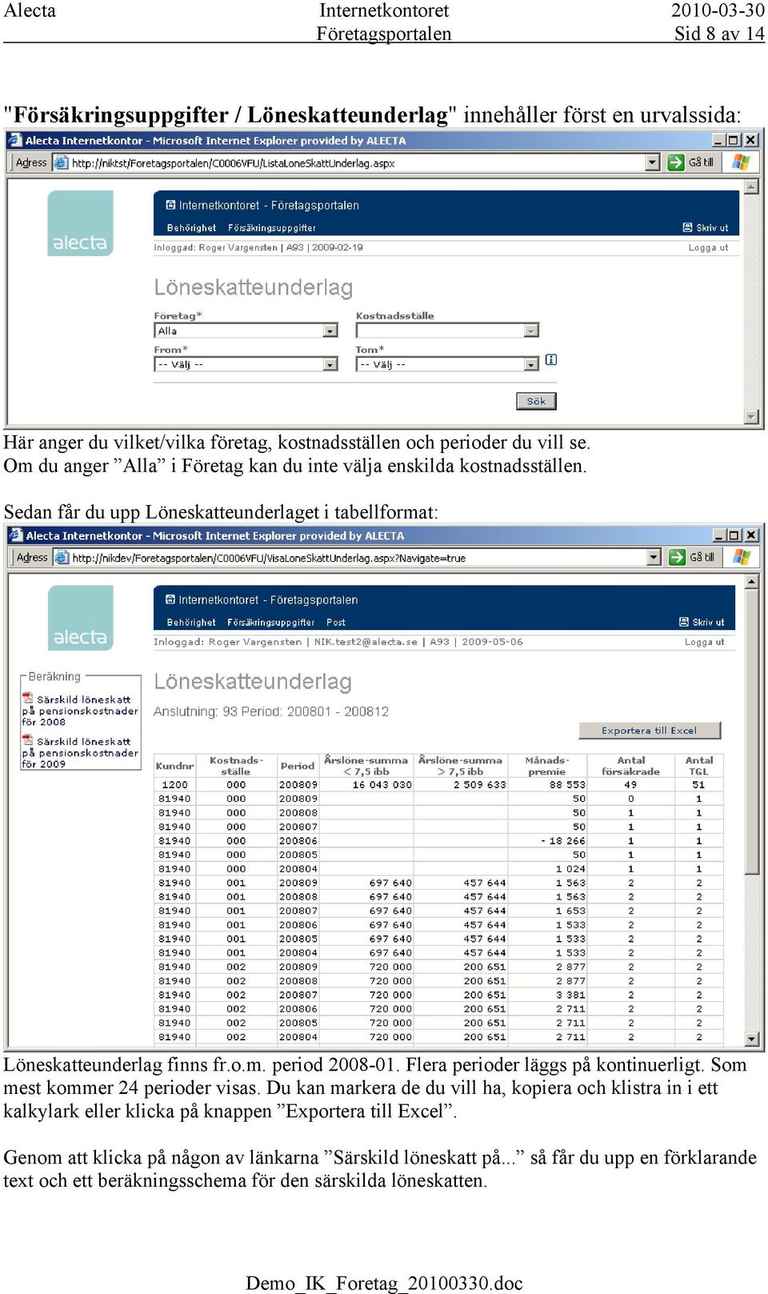Viewport: 768px width, 1294px height.
Task: Open address dropdown arrow in upper browser
Action: 653,163
